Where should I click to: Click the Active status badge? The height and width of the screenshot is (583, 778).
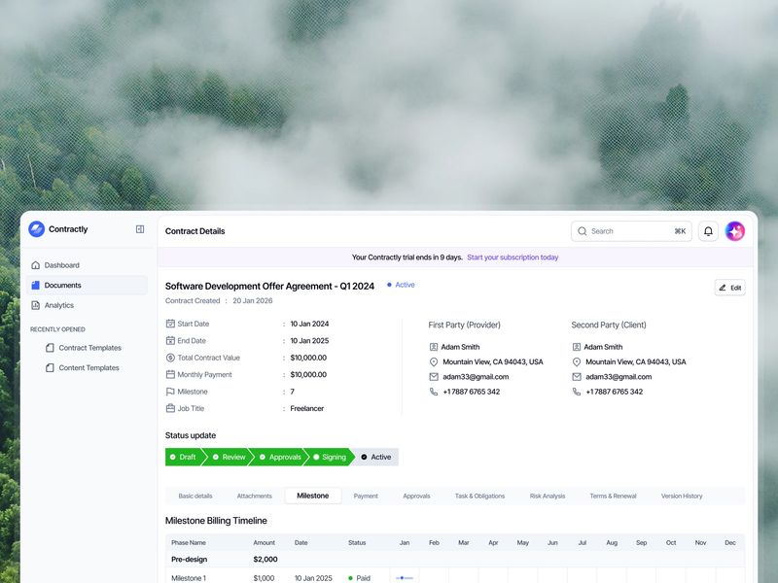click(x=401, y=285)
